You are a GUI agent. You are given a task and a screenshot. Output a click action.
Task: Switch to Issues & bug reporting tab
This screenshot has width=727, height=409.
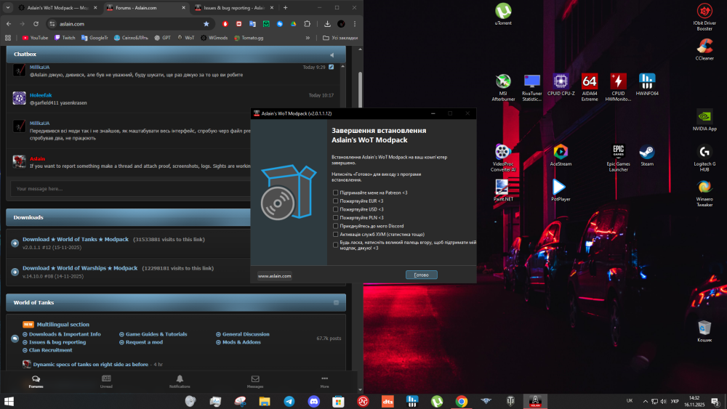[234, 8]
